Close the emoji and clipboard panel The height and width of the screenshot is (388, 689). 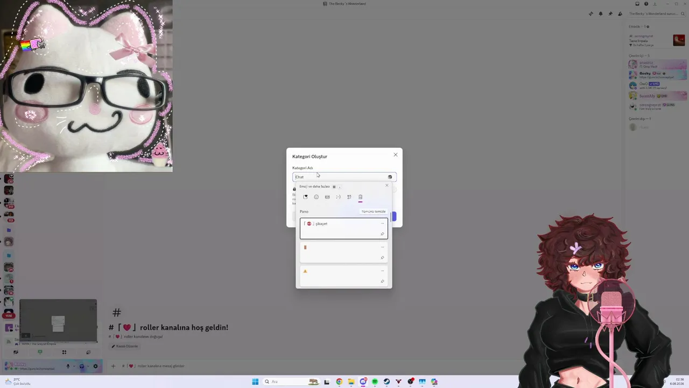386,185
